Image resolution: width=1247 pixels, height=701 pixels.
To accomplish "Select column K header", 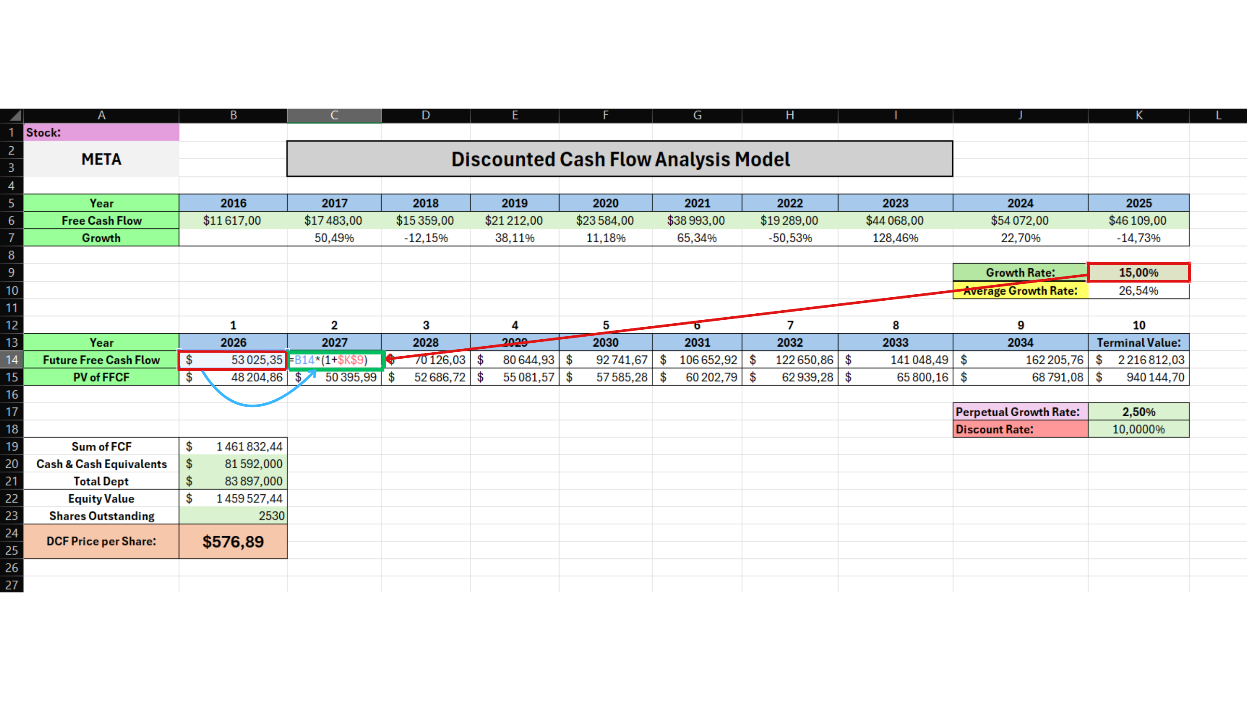I will 1139,116.
